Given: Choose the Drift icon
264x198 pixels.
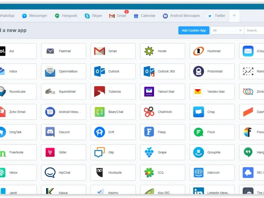Looking at the screenshot, I should (100, 132).
